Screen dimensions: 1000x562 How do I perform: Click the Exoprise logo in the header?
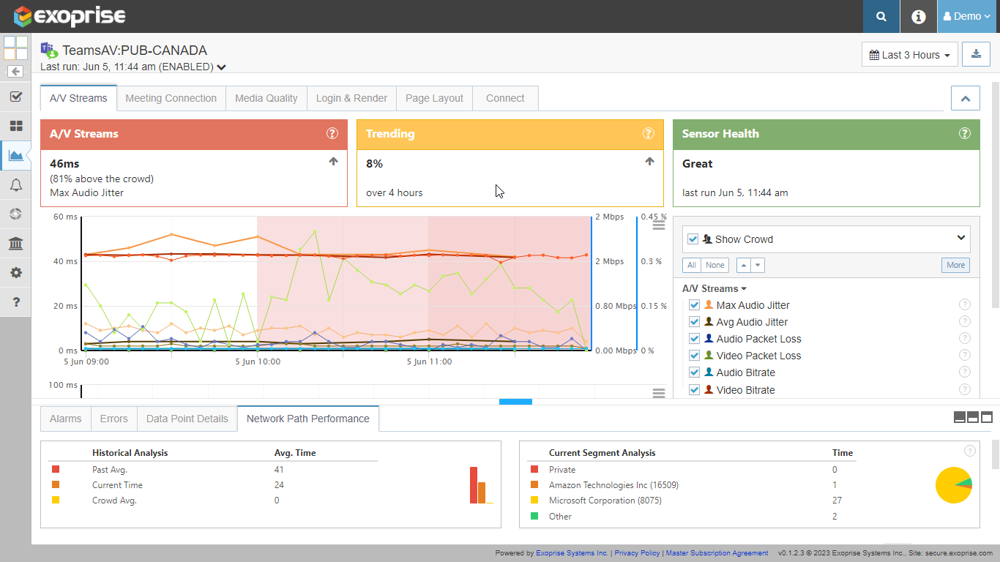tap(70, 16)
